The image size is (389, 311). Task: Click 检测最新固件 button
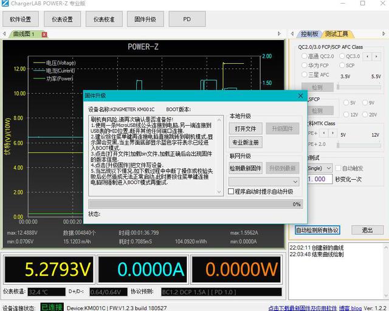tap(246, 168)
